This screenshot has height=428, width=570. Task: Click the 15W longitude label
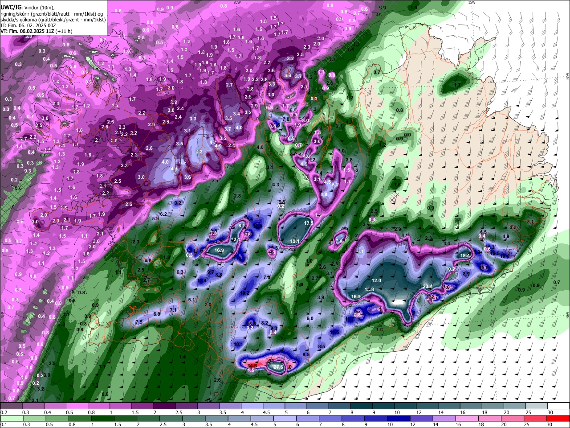[472, 2]
